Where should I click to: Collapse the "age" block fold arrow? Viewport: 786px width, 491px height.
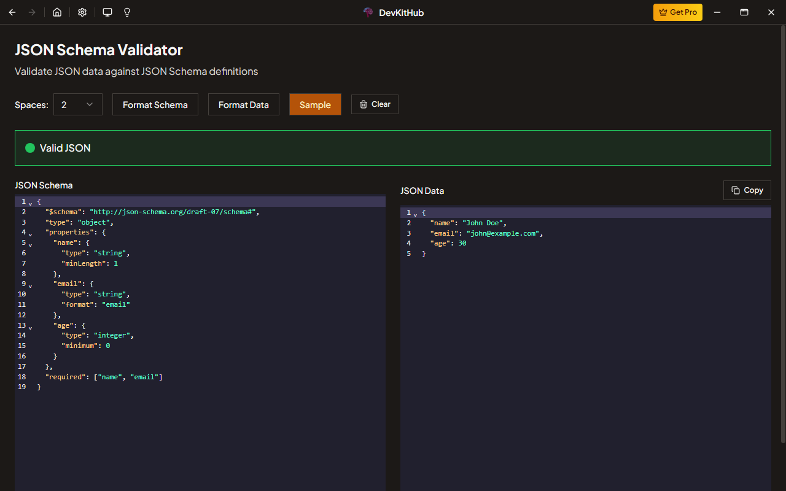[31, 327]
